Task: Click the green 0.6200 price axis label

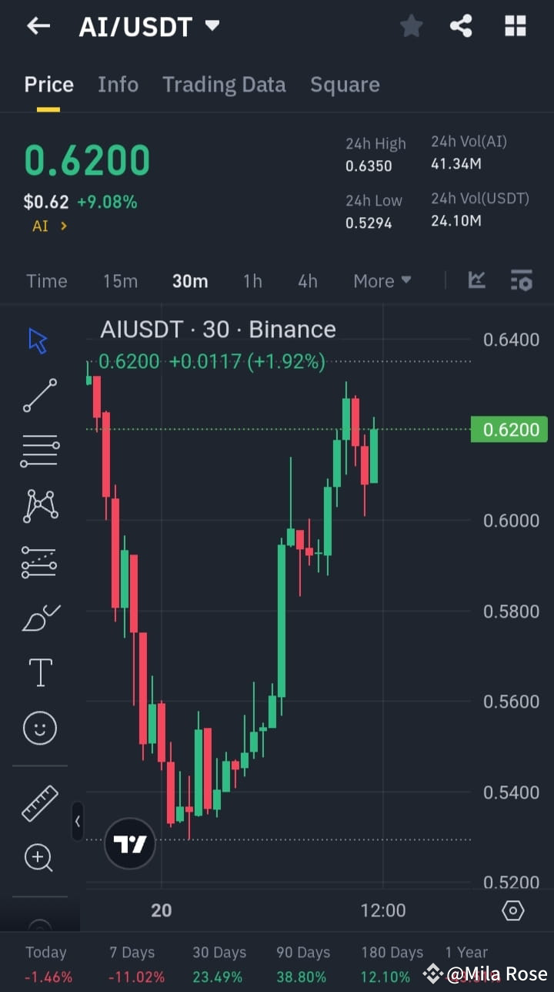Action: click(509, 429)
